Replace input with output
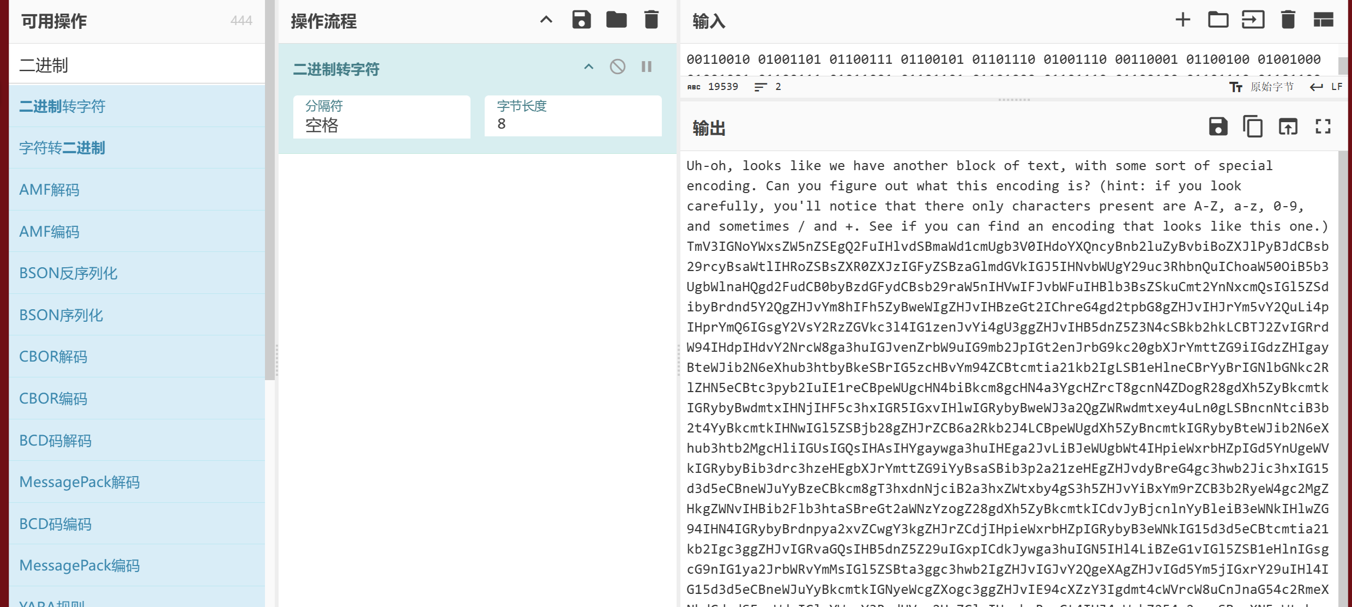1352x607 pixels. pyautogui.click(x=1288, y=127)
